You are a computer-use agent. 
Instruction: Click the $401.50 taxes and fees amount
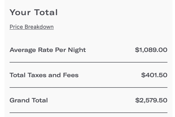(x=154, y=75)
